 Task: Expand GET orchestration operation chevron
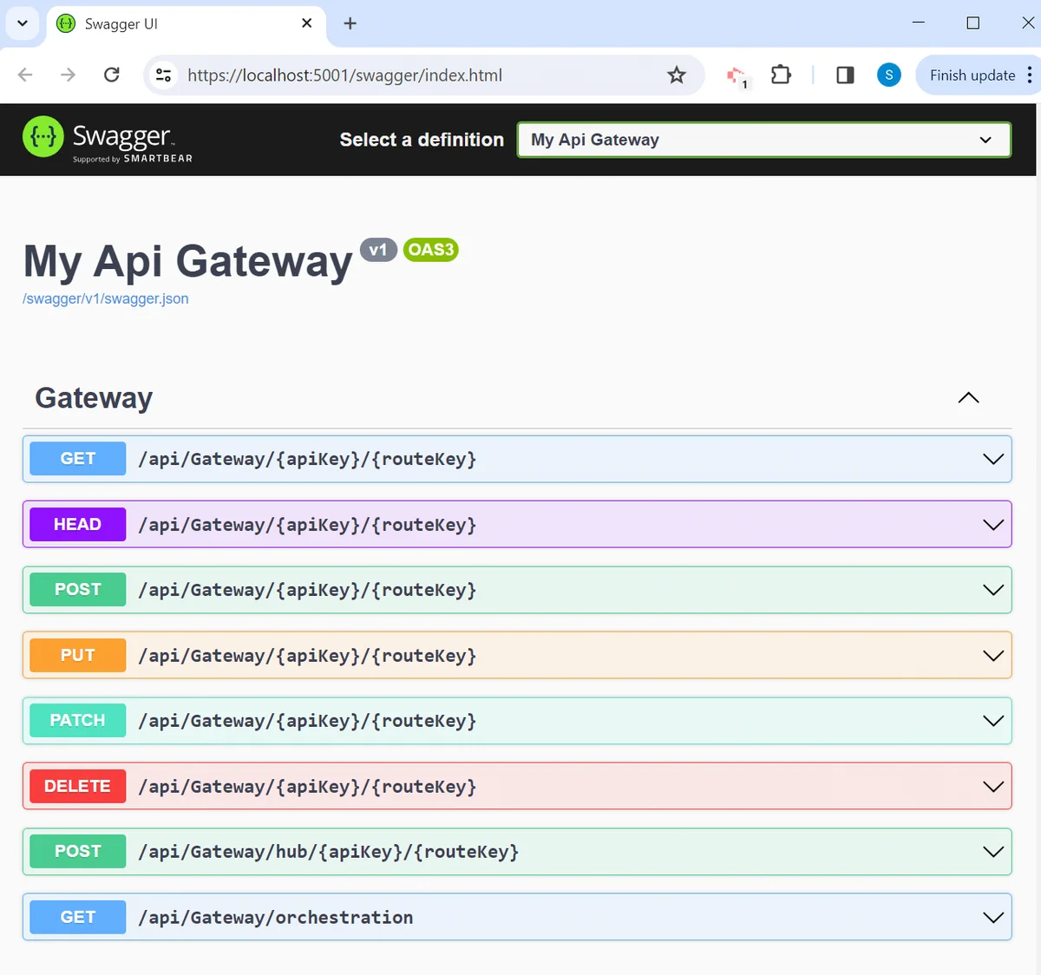click(x=993, y=918)
